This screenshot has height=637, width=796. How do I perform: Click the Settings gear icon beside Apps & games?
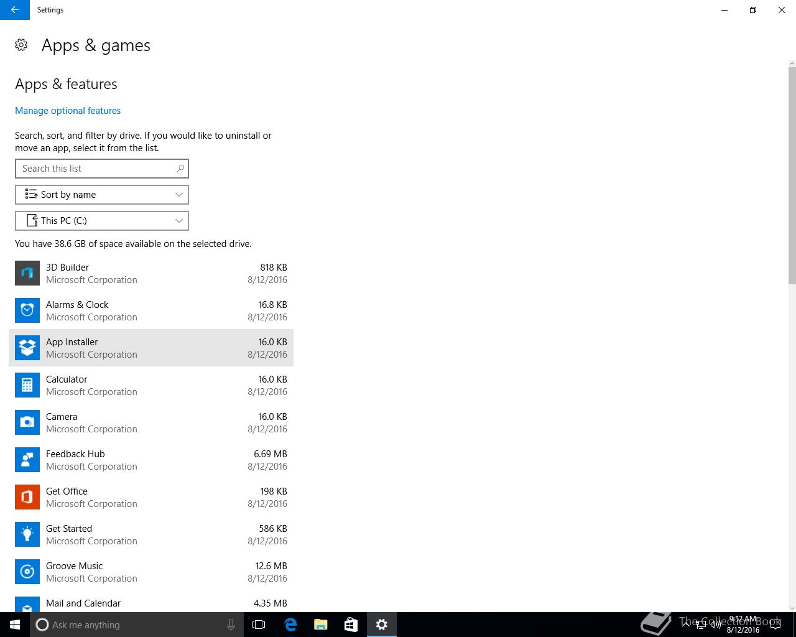tap(21, 45)
